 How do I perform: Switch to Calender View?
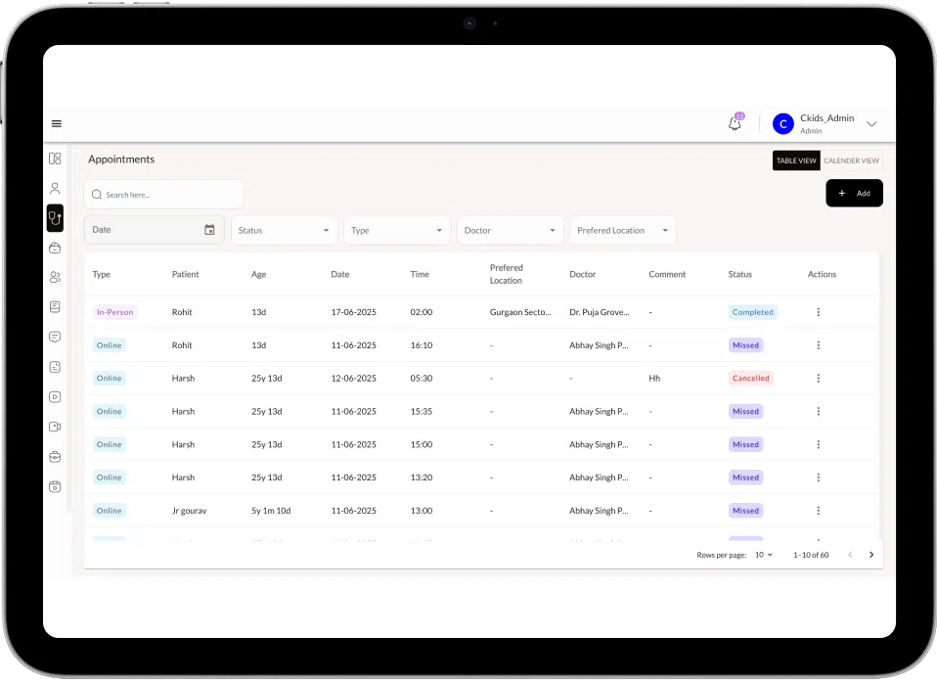(851, 160)
